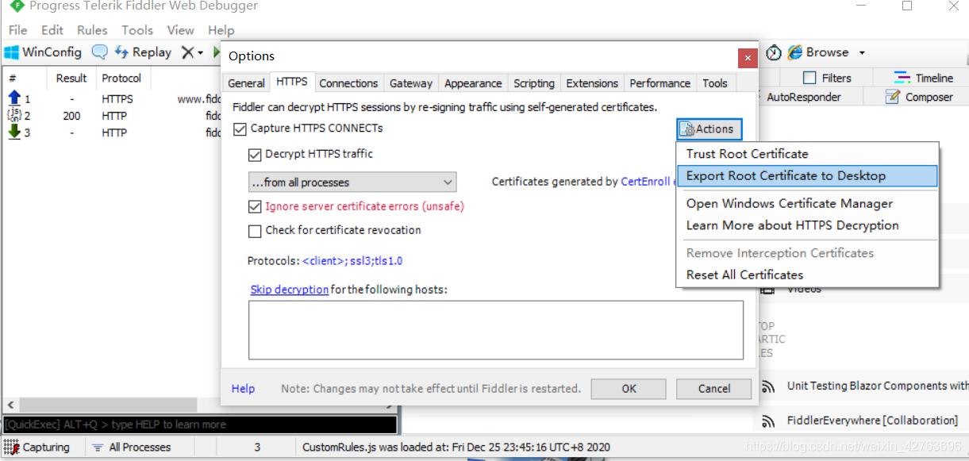Switch to the Scripting options tab
The height and width of the screenshot is (461, 969).
click(x=534, y=83)
